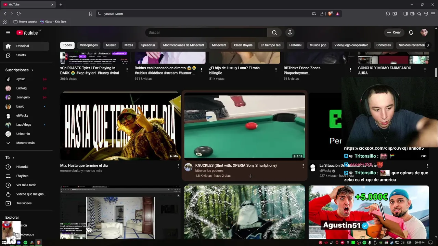The height and width of the screenshot is (246, 438).
Task: Open the Brave Rewards triangle icon
Action: (x=337, y=14)
